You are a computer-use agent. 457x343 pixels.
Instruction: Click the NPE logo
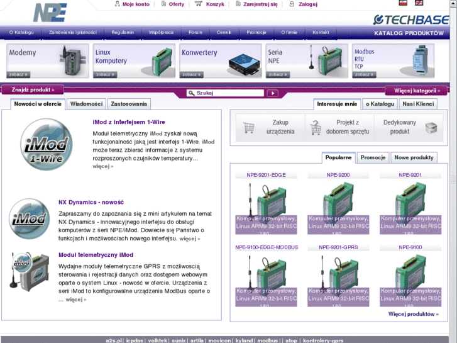point(50,13)
